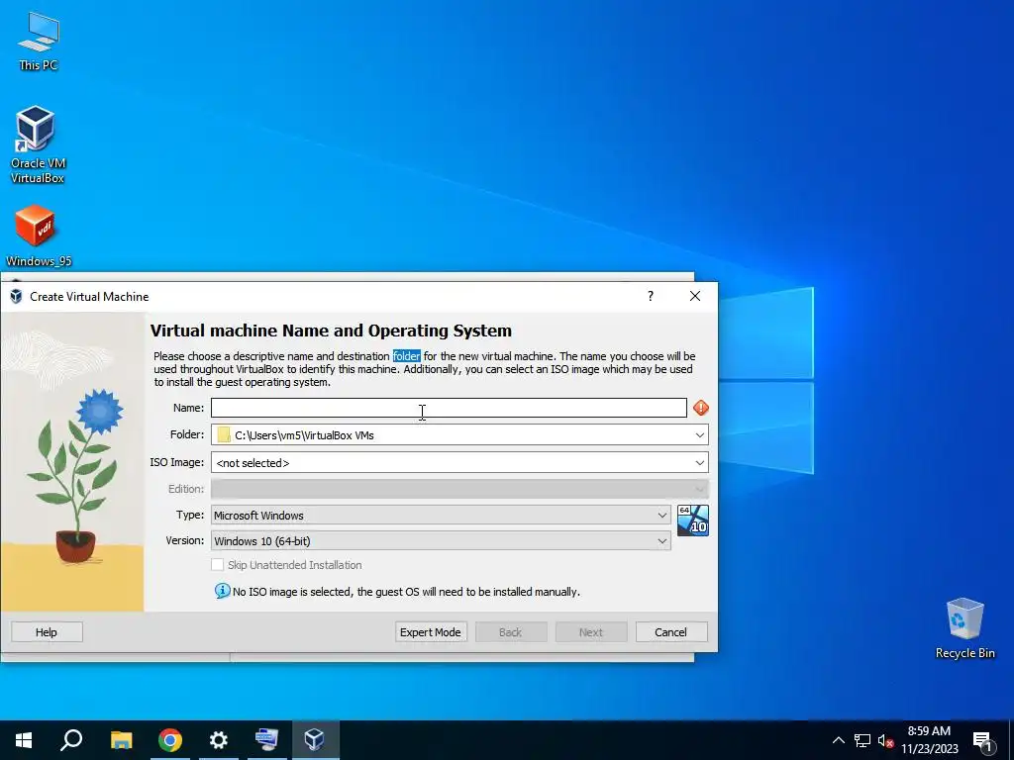The image size is (1014, 760).
Task: Open Settings gear on the taskbar
Action: (219, 740)
